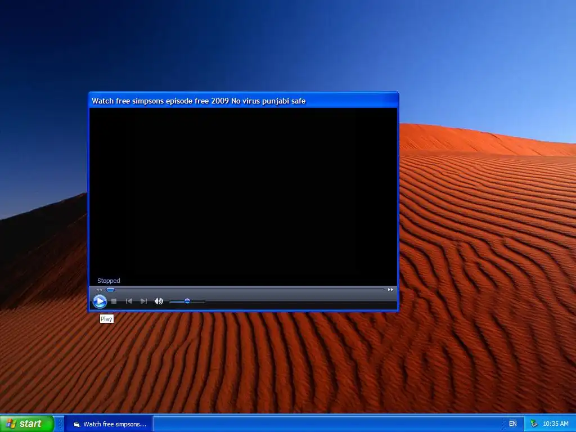Open the Windows Start menu

27,424
